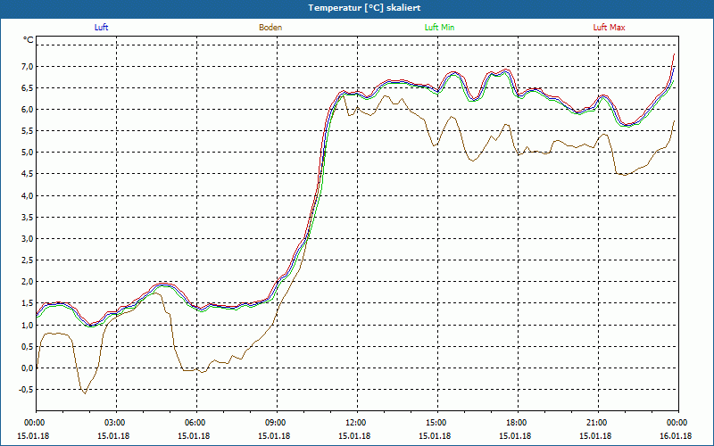Click the 3,0 y-axis value

click(27, 238)
